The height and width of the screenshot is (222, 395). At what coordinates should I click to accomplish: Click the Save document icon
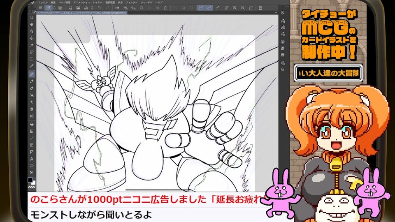click(x=86, y=8)
